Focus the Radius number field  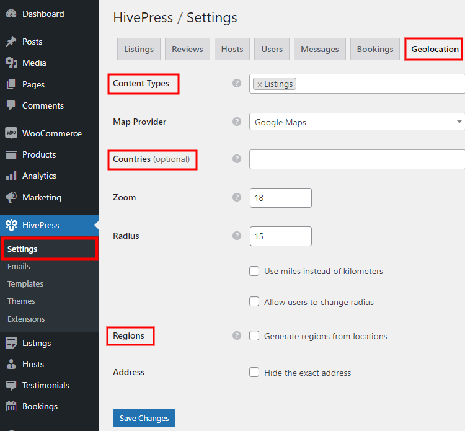[281, 236]
